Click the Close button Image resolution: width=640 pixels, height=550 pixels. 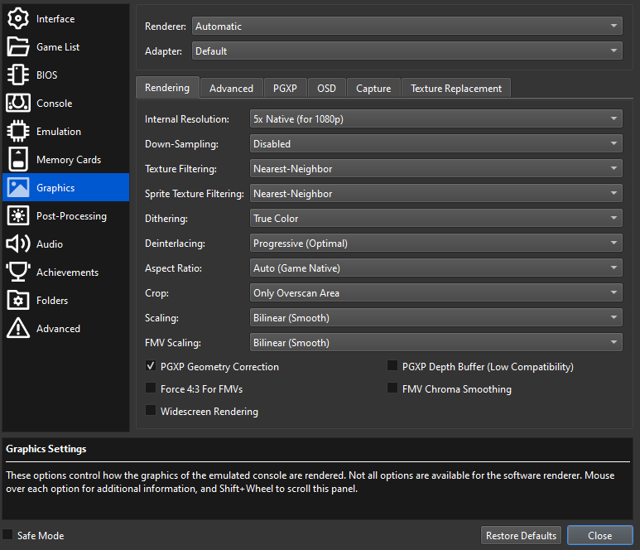click(599, 535)
